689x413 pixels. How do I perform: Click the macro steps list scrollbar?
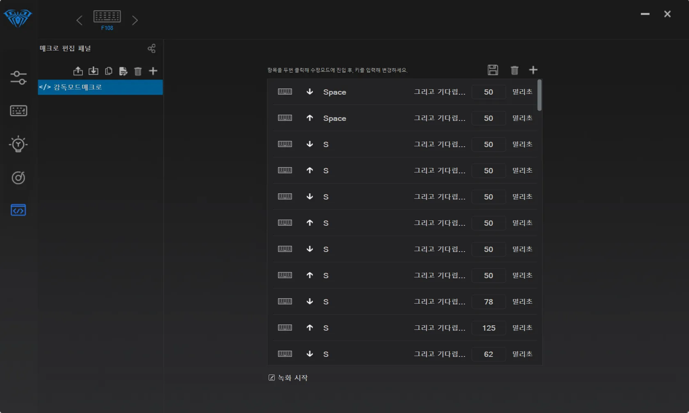[539, 95]
